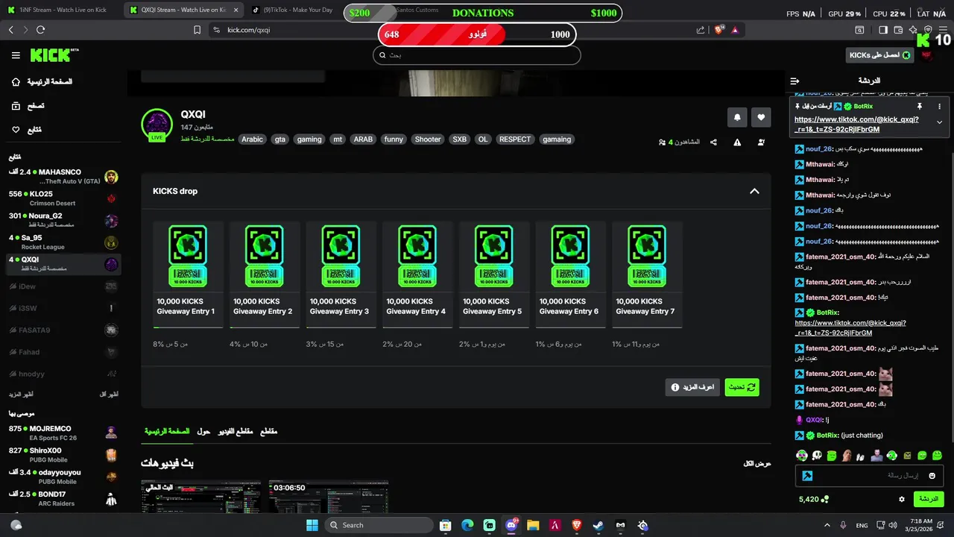Click the notification bell on QXQI channel
The width and height of the screenshot is (954, 537).
tap(737, 117)
